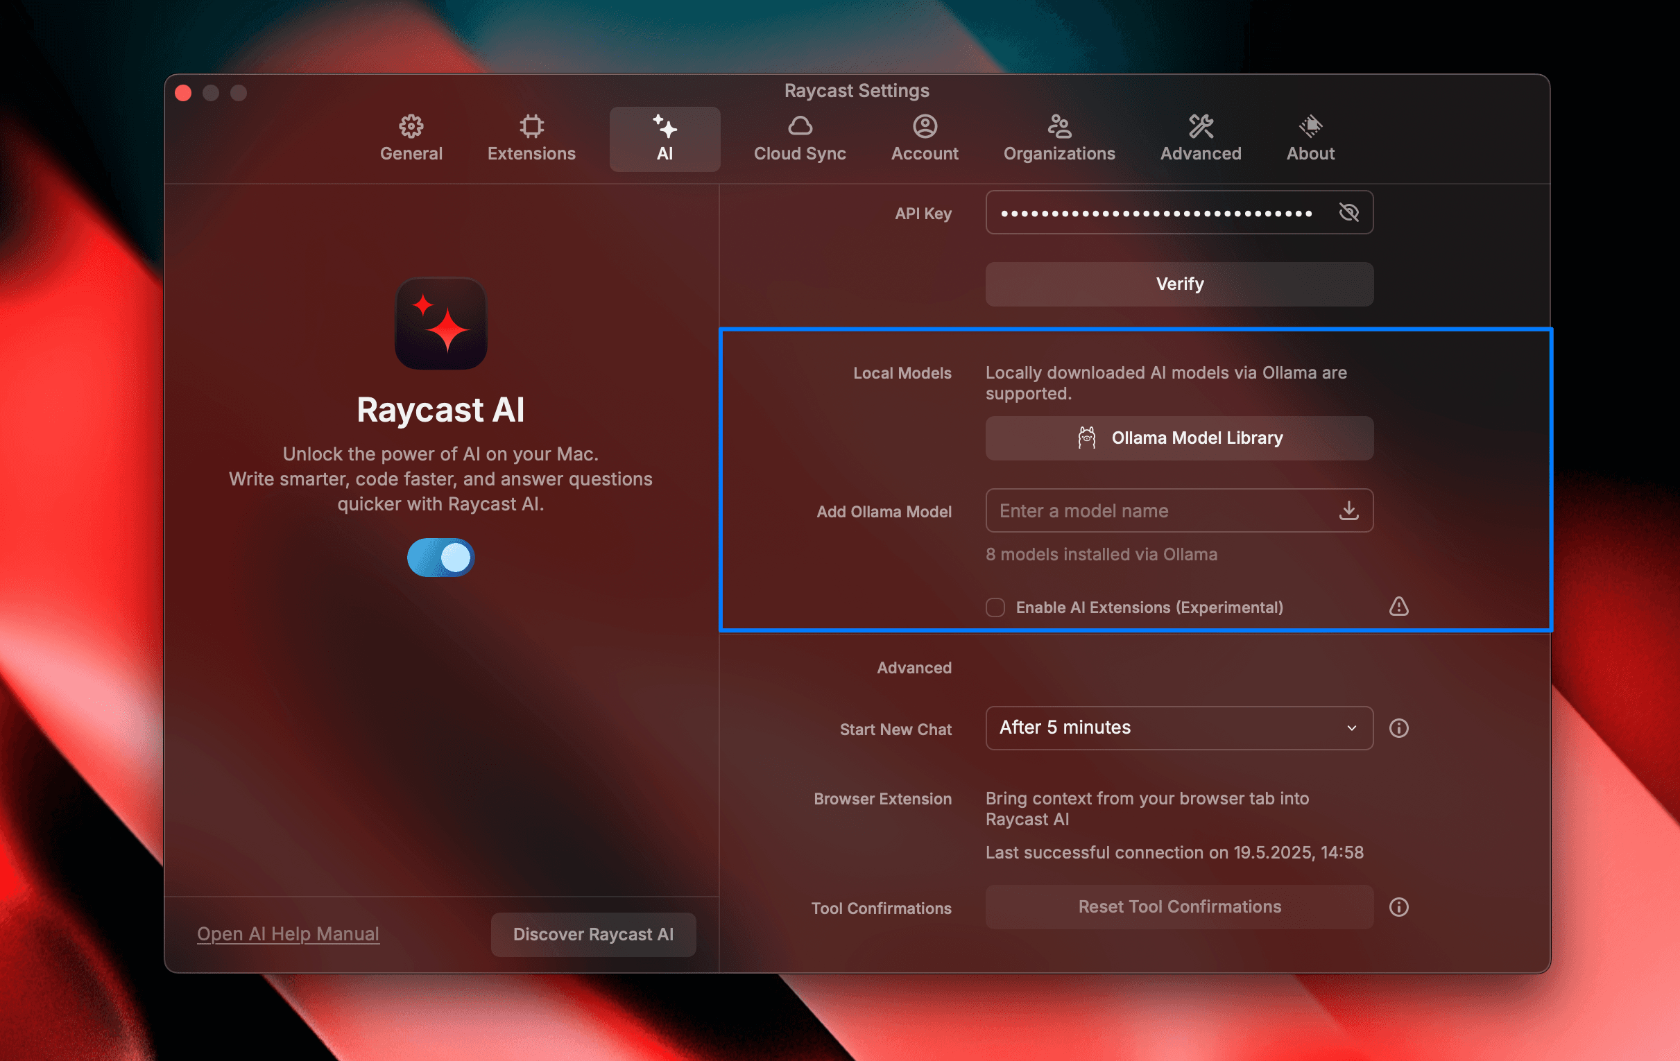Show info for Start New Chat
Viewport: 1680px width, 1061px height.
[1398, 727]
